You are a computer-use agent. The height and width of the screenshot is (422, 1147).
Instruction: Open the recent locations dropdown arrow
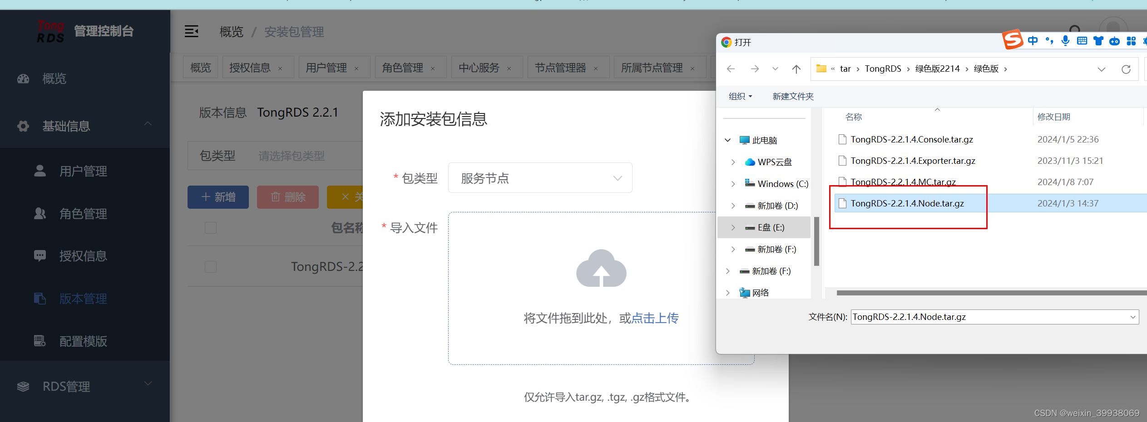point(775,69)
